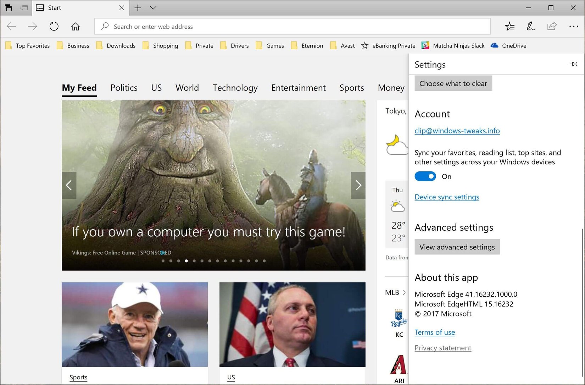Turn off the sync favorites toggle
Image resolution: width=585 pixels, height=385 pixels.
click(x=425, y=176)
